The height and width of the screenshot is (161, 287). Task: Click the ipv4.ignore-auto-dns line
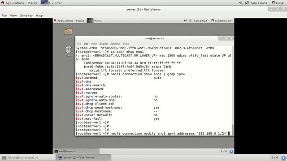tap(117, 100)
